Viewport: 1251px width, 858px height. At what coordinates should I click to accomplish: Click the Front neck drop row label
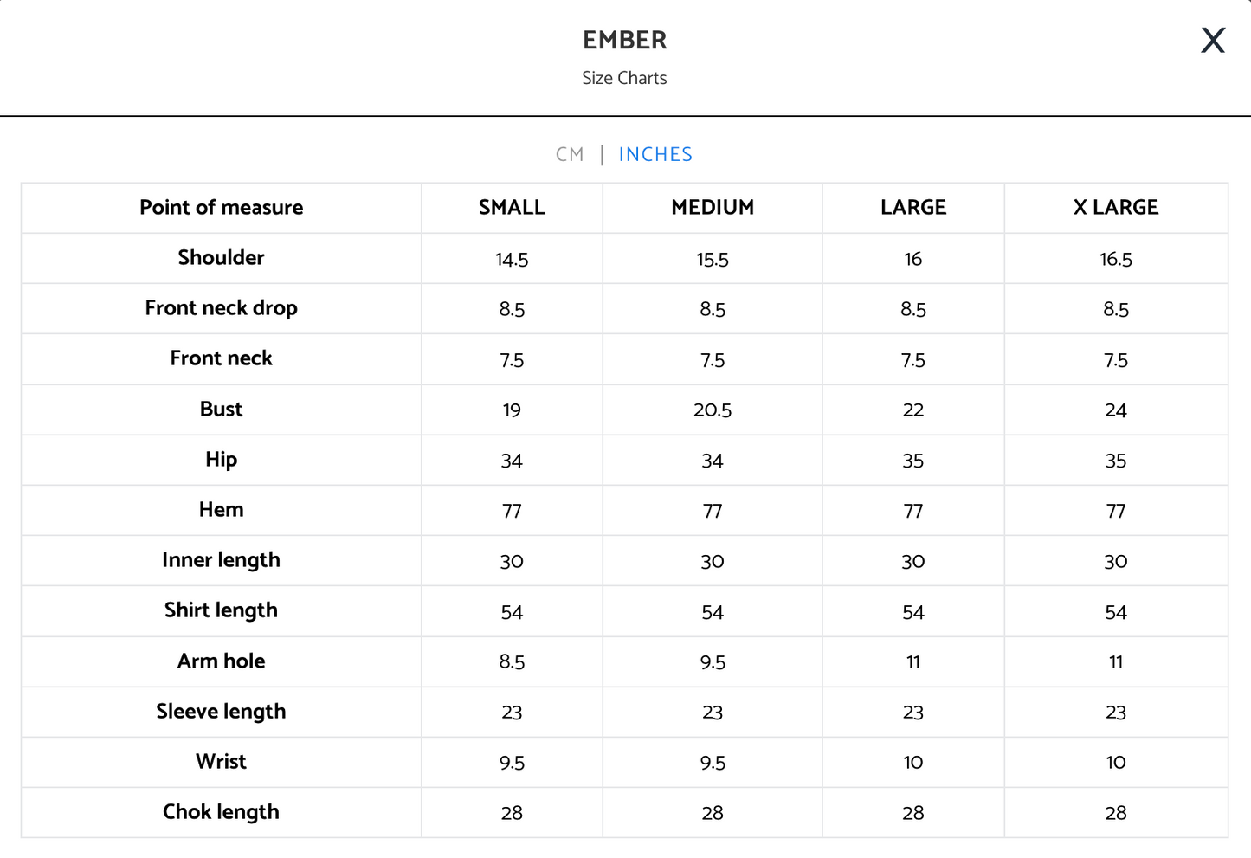[x=222, y=308]
